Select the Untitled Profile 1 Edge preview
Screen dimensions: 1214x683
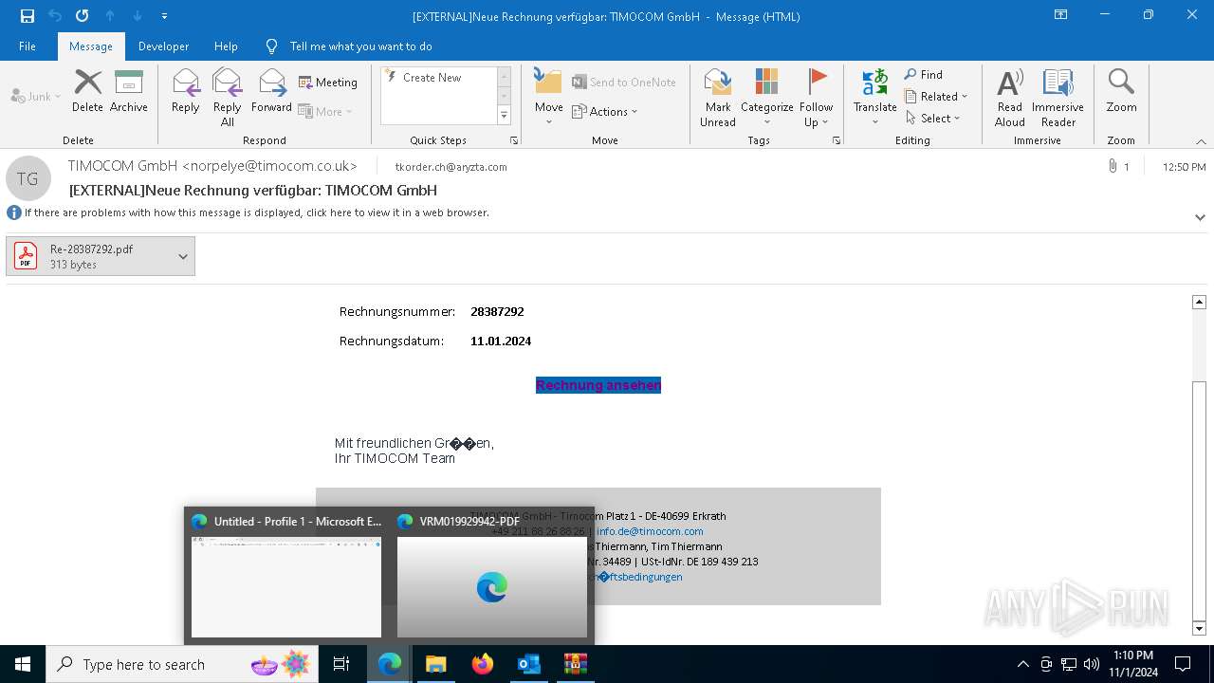click(286, 577)
